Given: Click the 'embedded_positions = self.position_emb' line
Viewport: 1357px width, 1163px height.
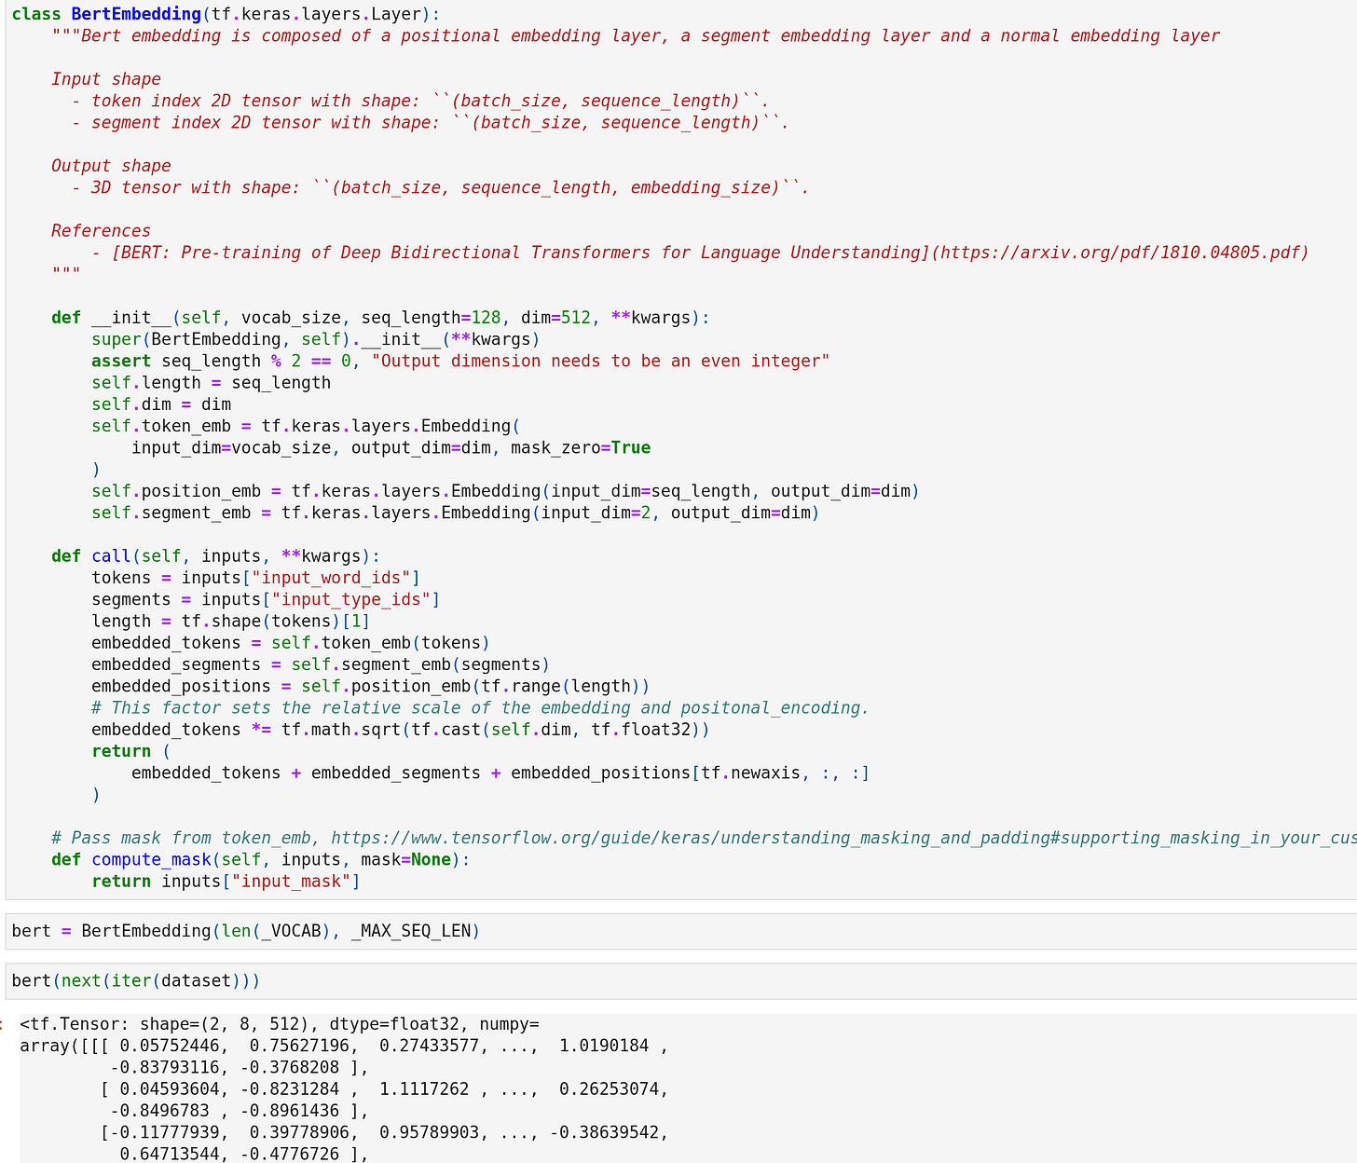Looking at the screenshot, I should click(x=371, y=686).
